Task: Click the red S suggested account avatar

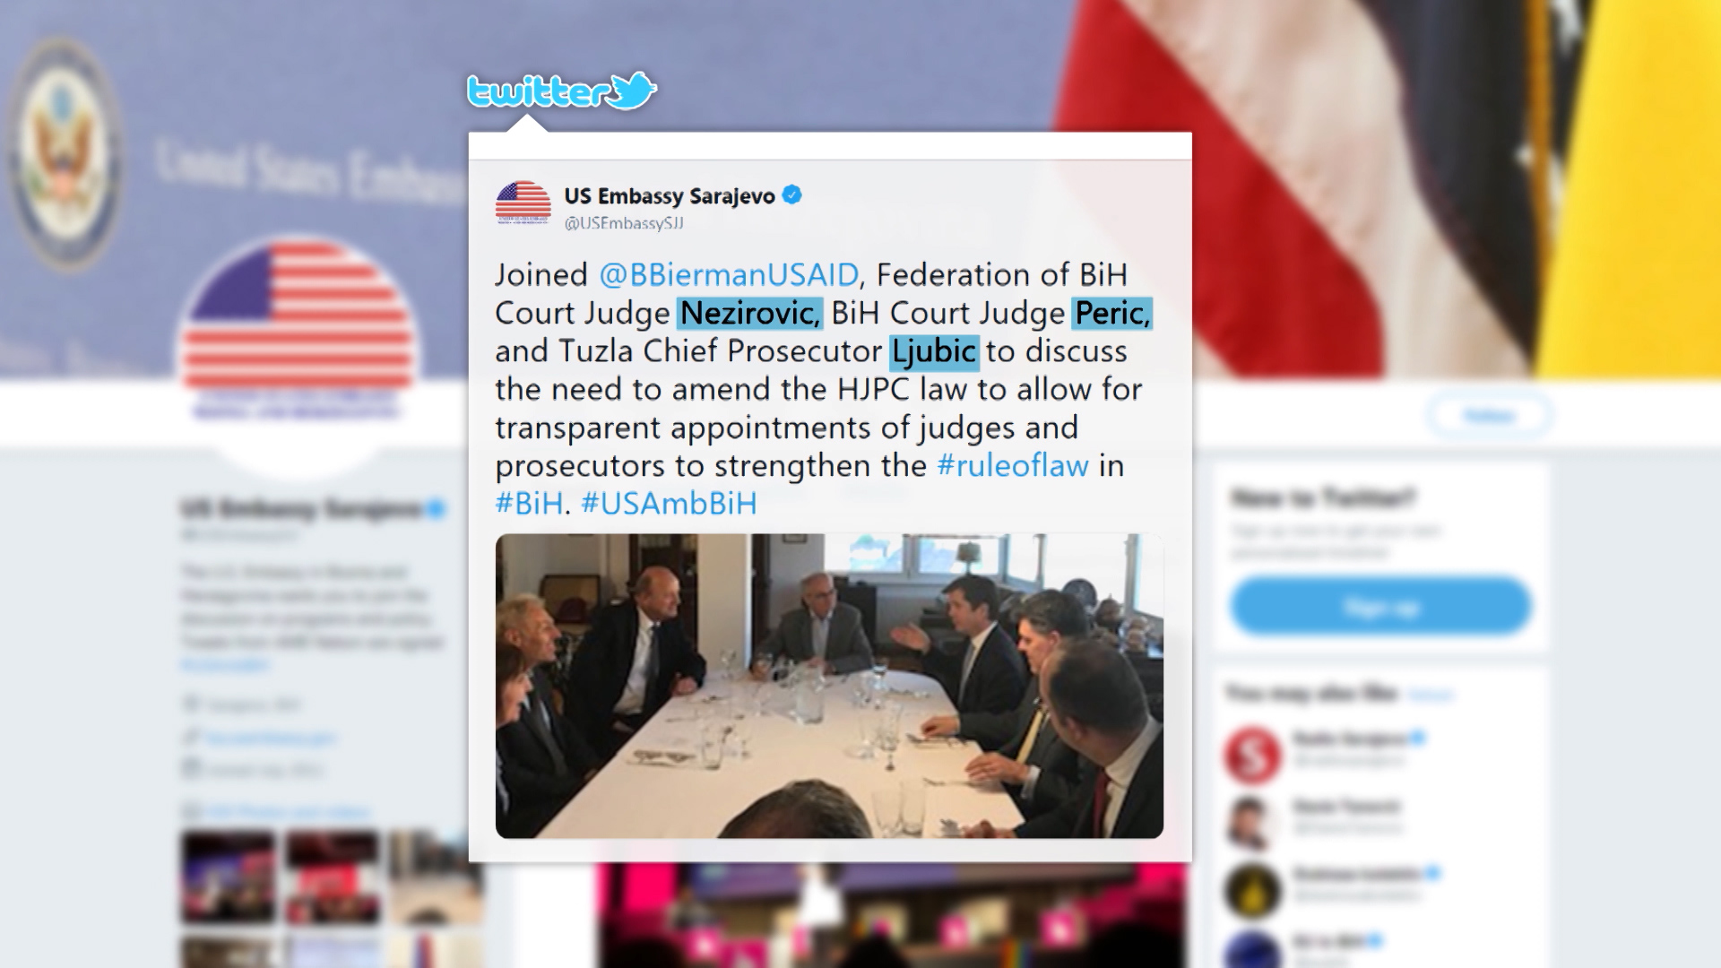Action: point(1252,755)
